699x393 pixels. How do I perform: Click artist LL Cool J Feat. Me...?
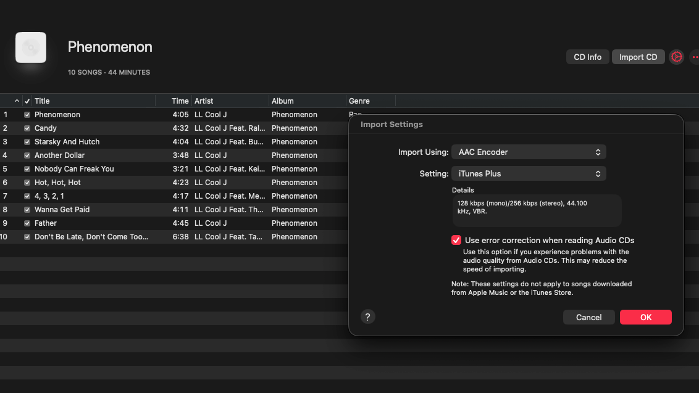(x=230, y=196)
